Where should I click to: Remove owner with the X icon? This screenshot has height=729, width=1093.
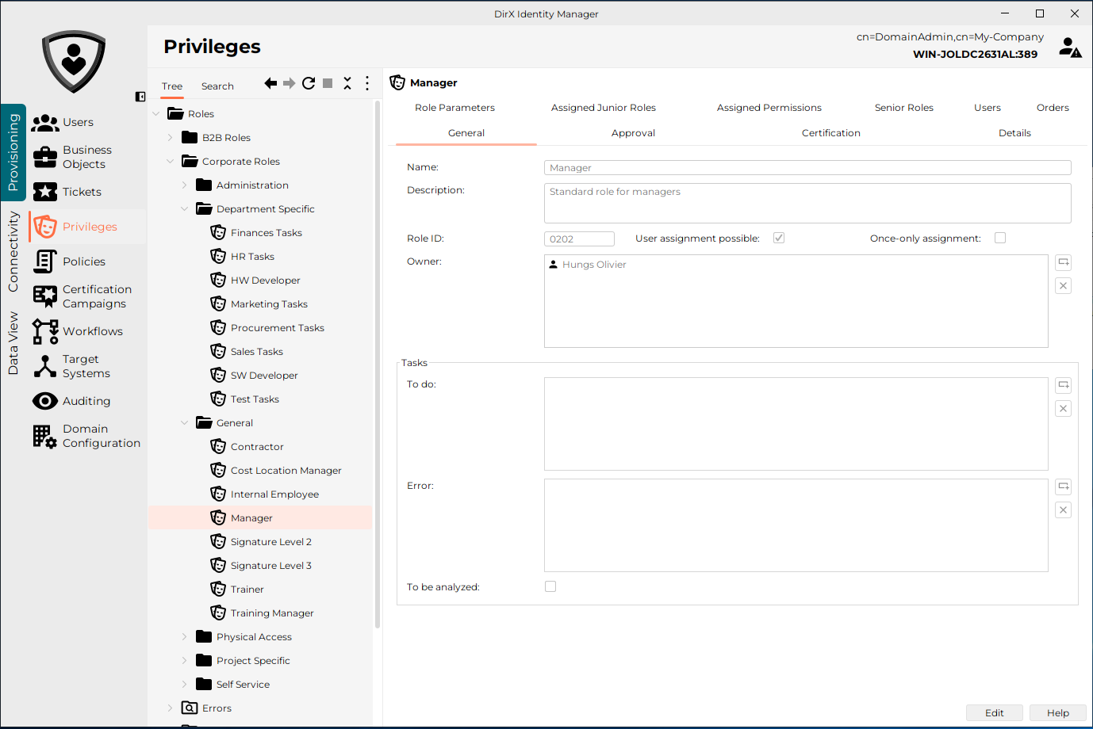pos(1064,286)
